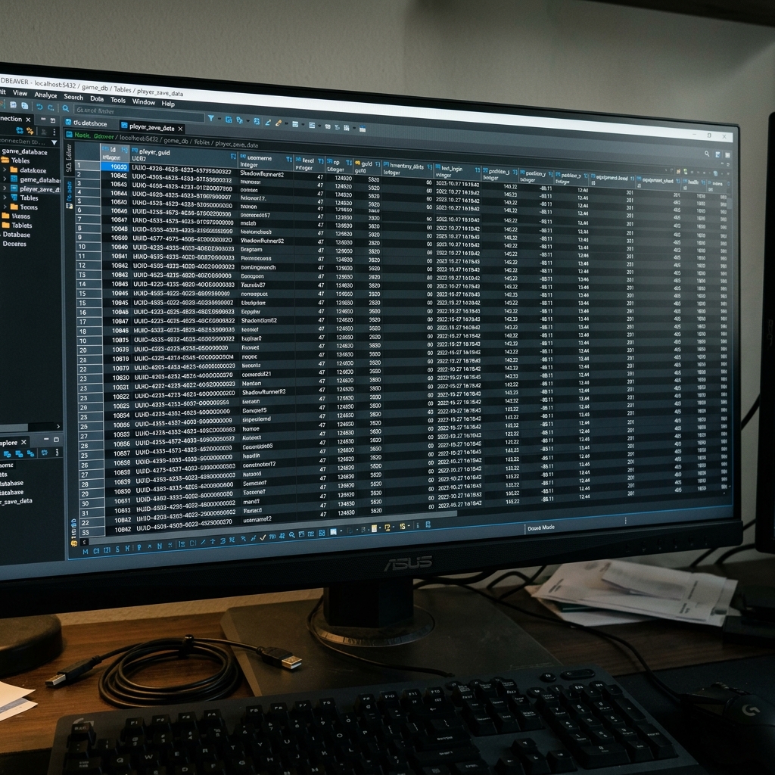Viewport: 775px width, 775px height.
Task: Click the undo arrow toolbar icon
Action: (x=39, y=107)
